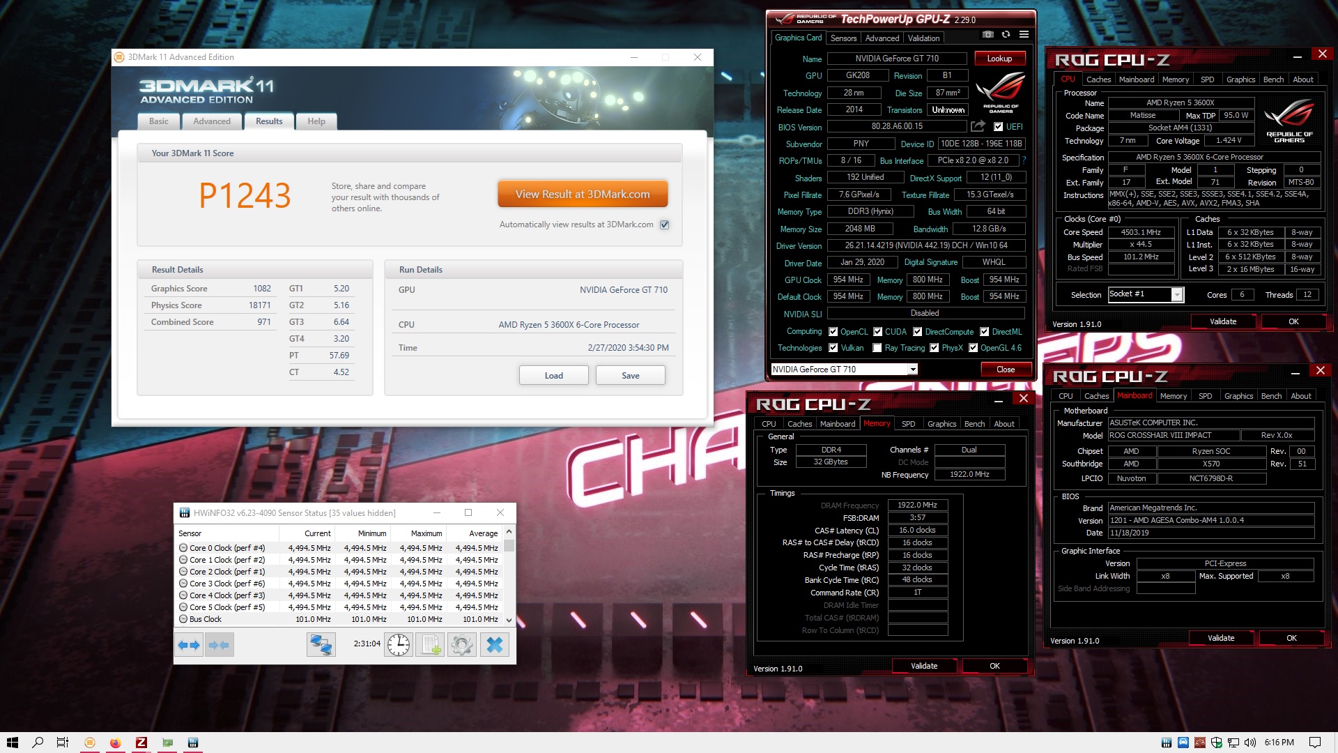Click HWiNFO blue X close-sensors icon
This screenshot has height=753, width=1338.
(x=495, y=645)
